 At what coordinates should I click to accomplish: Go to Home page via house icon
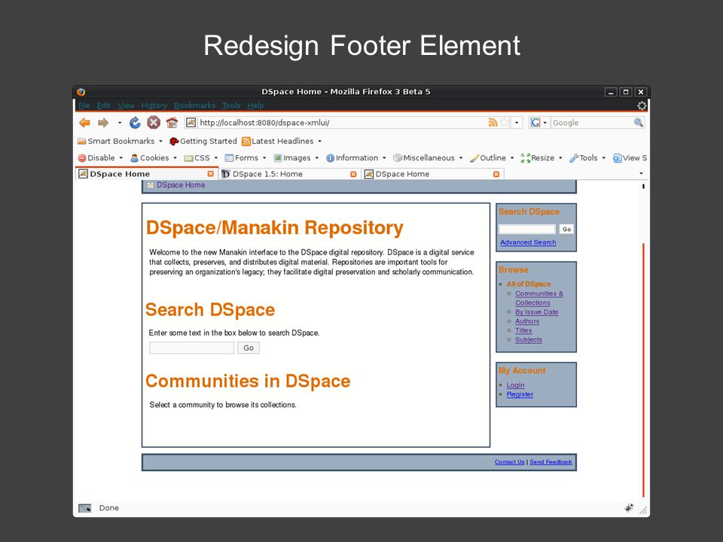[x=172, y=123]
